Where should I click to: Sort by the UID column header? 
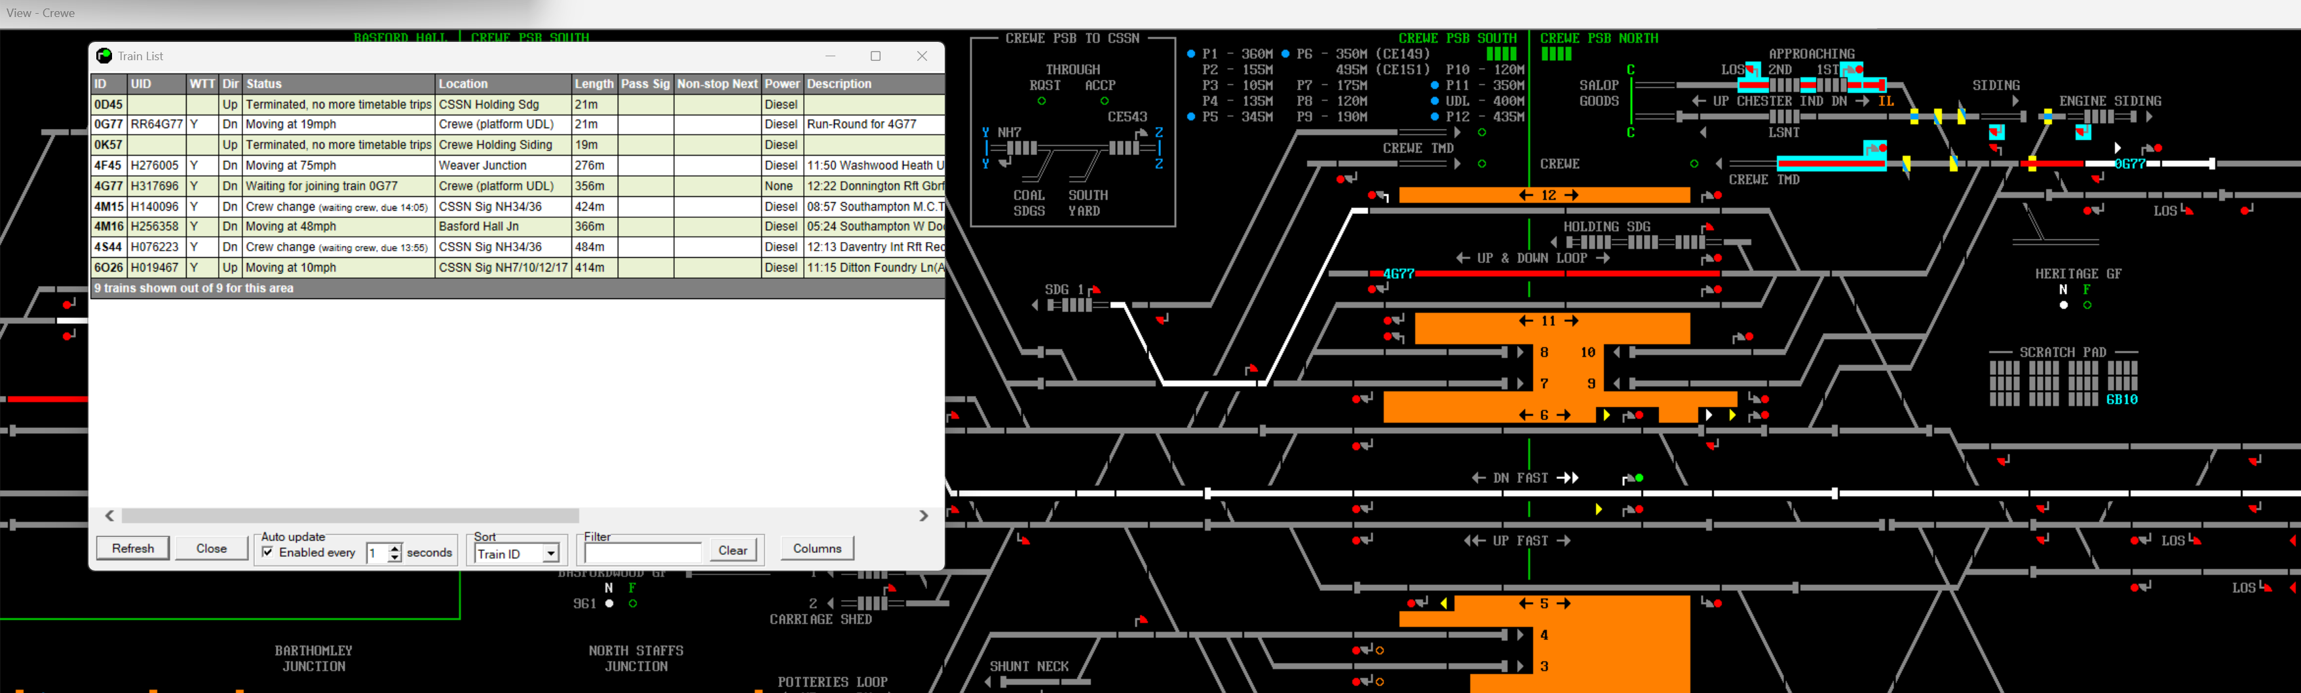pos(157,84)
